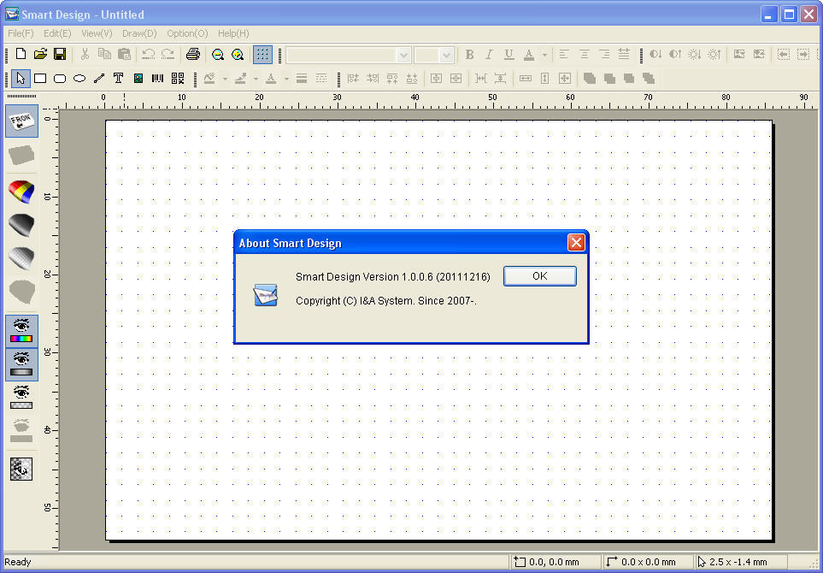823x573 pixels.
Task: Open the Draw(D) menu
Action: click(x=139, y=33)
